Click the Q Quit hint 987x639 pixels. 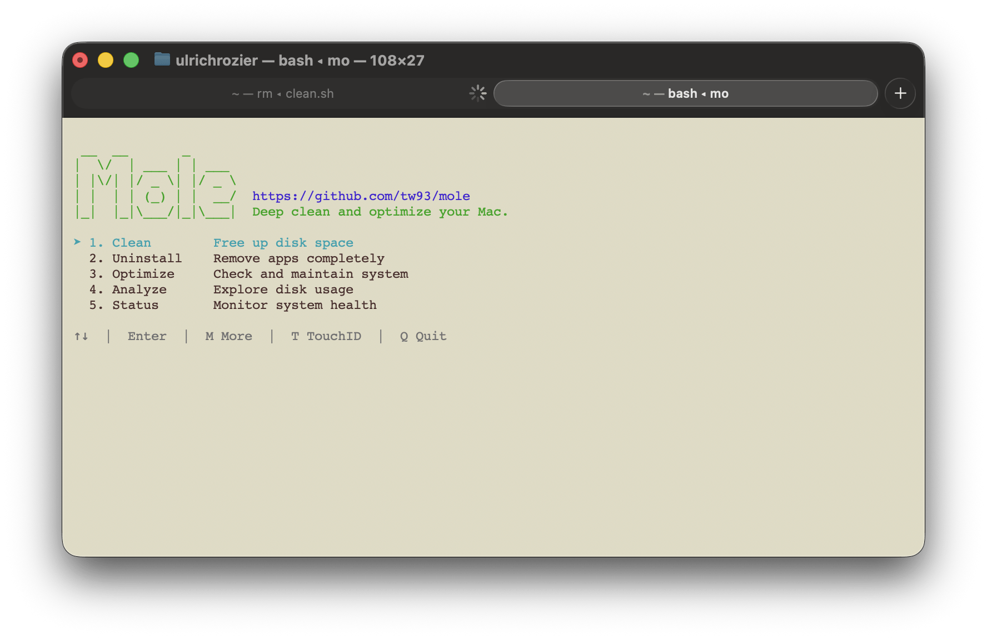click(x=423, y=336)
